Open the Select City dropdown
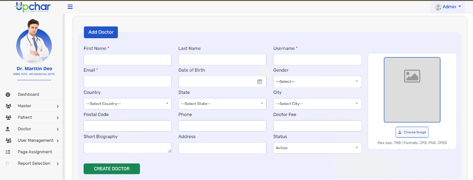Image resolution: width=473 pixels, height=180 pixels. point(317,104)
